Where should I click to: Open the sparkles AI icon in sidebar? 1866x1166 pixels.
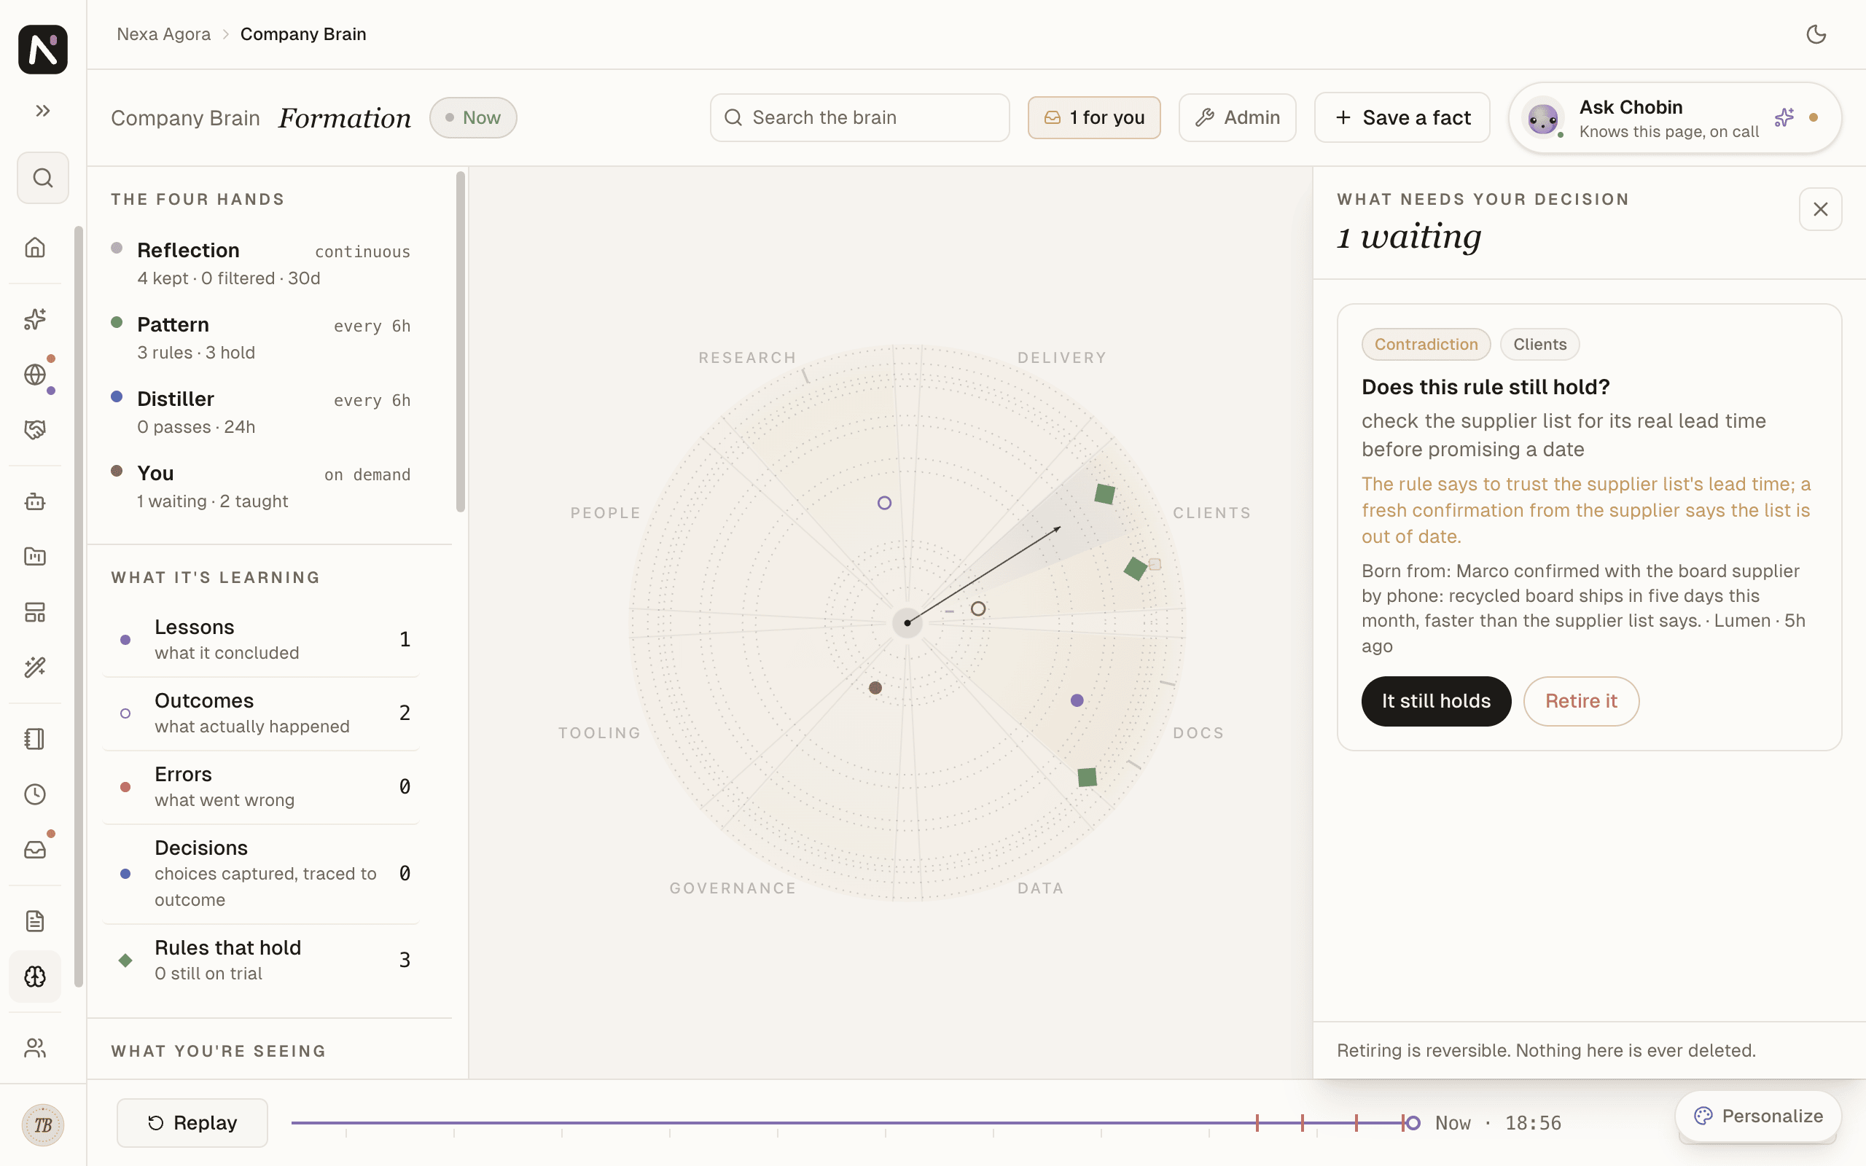click(x=35, y=319)
